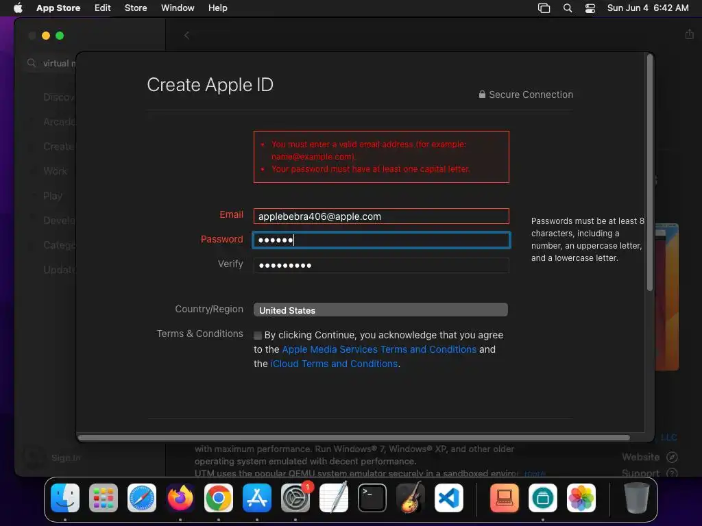The height and width of the screenshot is (526, 702).
Task: Open the teal window app in dock
Action: coord(543,498)
